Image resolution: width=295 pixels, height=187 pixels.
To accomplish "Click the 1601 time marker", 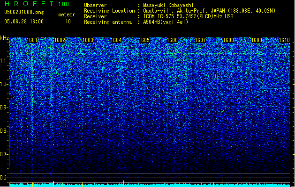I will (x=32, y=40).
